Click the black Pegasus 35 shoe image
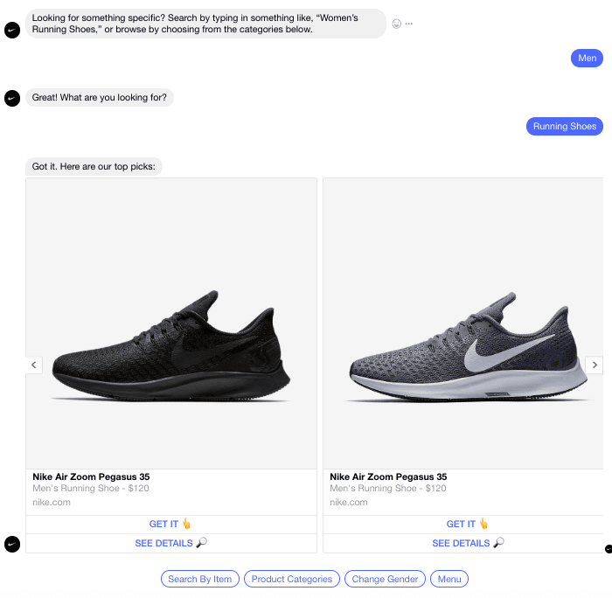Viewport: 612px width, 598px height. (171, 323)
